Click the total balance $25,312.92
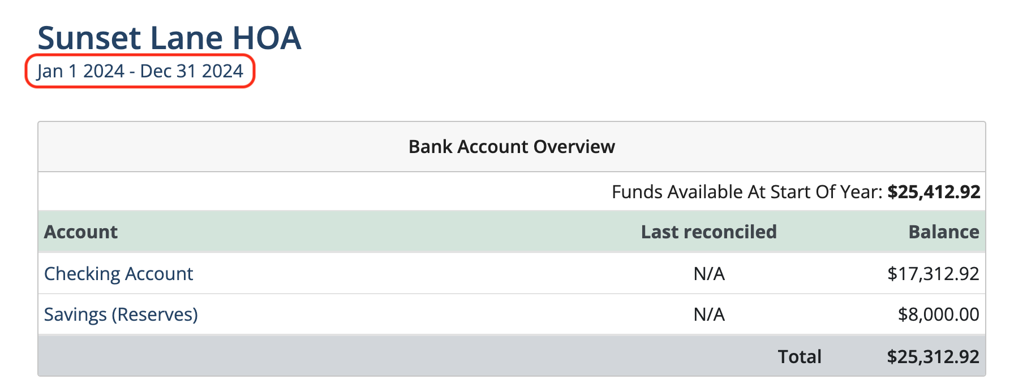Image resolution: width=1014 pixels, height=384 pixels. coord(933,357)
